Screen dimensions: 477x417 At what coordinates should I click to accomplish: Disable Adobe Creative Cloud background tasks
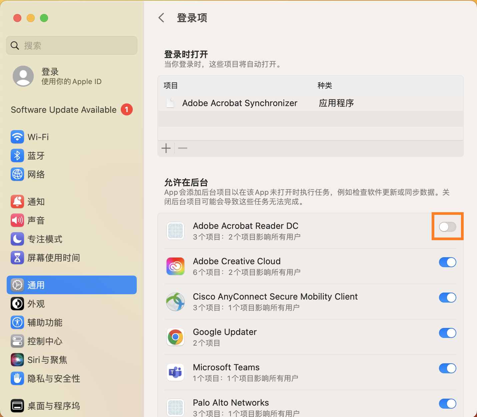447,262
